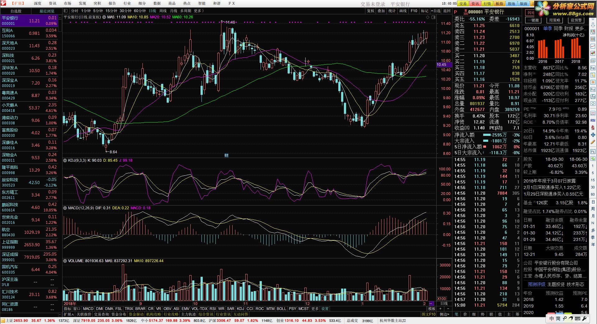Click the BOLL indicator in the bottom bar
597x324 pixels.
[x=281, y=309]
